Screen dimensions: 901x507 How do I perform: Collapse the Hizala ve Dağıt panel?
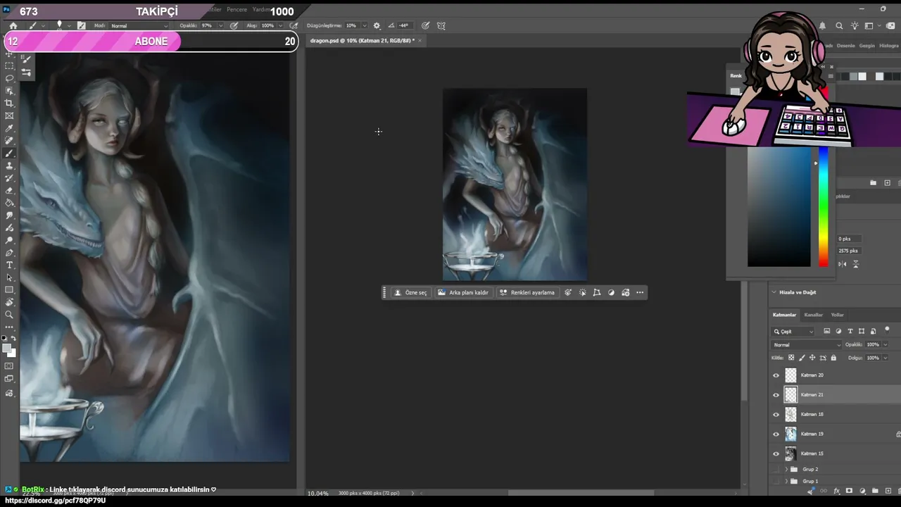774,292
